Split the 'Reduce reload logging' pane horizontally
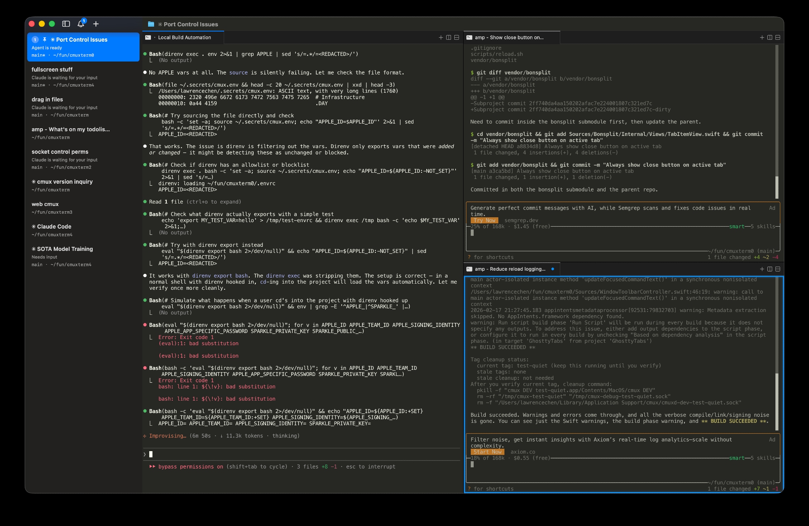Image resolution: width=809 pixels, height=526 pixels. pos(777,269)
